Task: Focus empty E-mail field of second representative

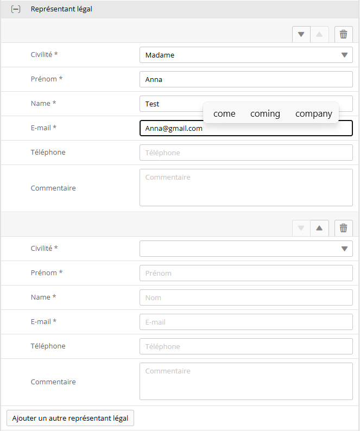Action: point(246,322)
